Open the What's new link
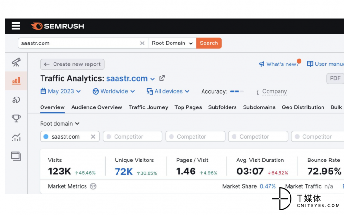 (279, 64)
